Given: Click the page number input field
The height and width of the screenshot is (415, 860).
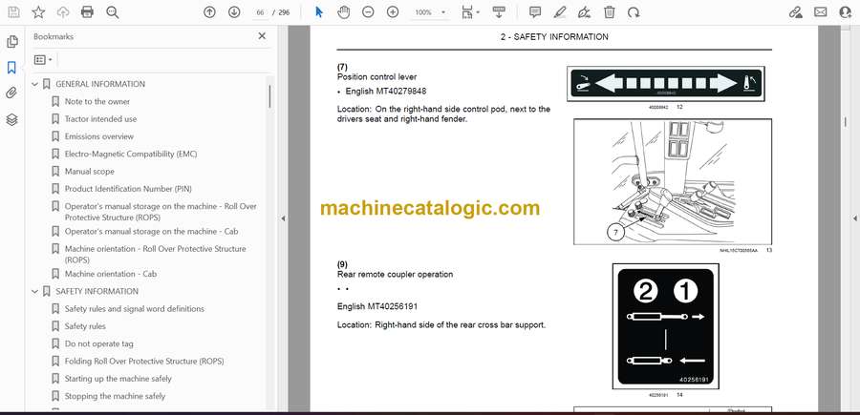Looking at the screenshot, I should pos(261,12).
